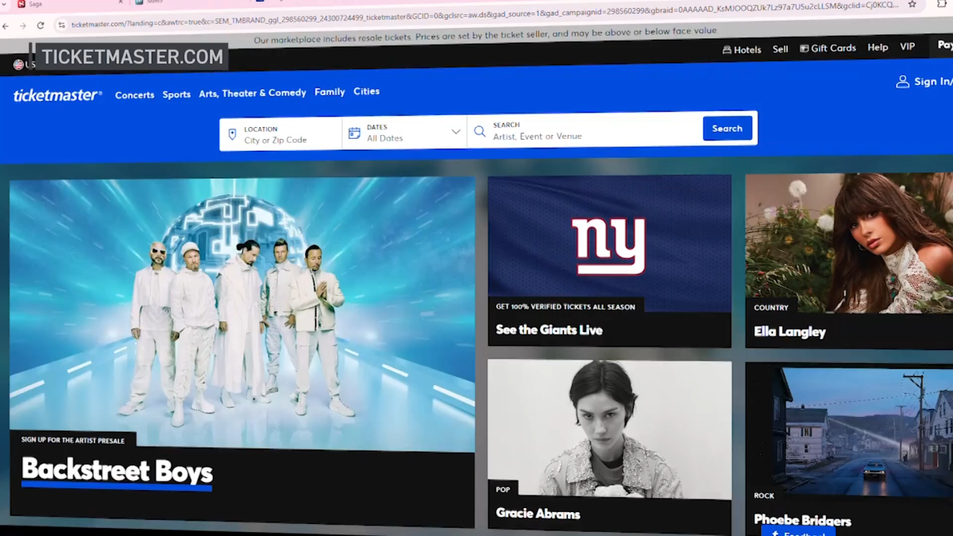Open the NY Giants card image
The height and width of the screenshot is (536, 953).
point(609,244)
